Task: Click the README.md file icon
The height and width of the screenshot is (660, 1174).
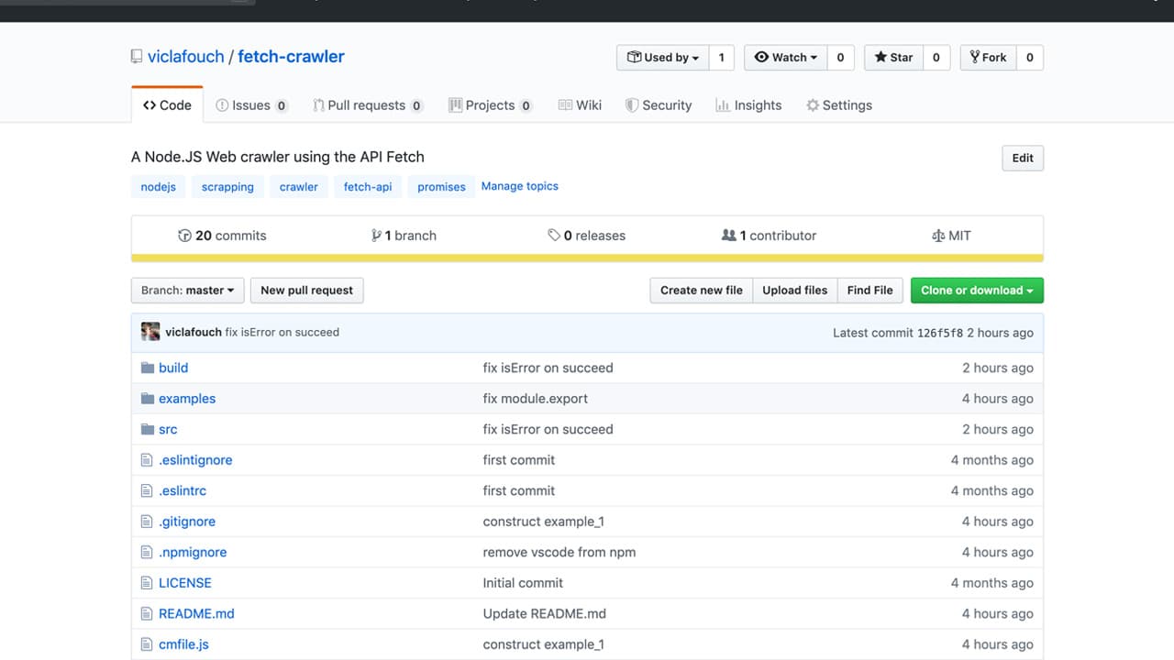Action: (146, 613)
